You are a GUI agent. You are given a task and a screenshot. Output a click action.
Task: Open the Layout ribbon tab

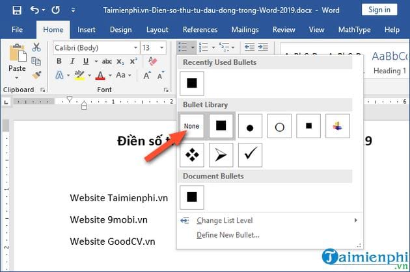point(157,30)
